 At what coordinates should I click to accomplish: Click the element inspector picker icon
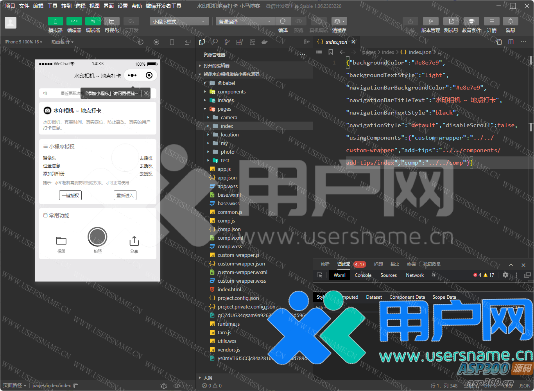320,275
